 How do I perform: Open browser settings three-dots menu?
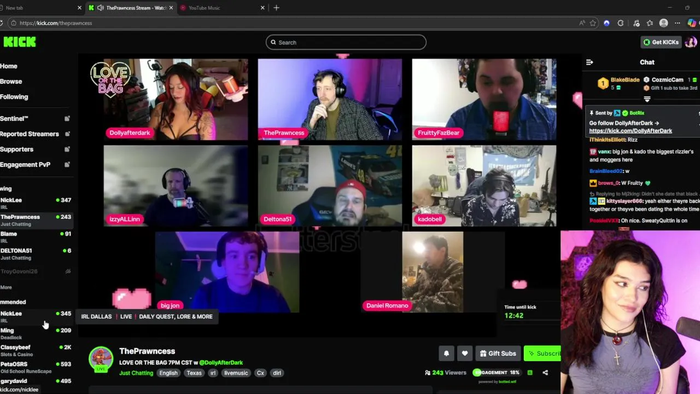677,23
